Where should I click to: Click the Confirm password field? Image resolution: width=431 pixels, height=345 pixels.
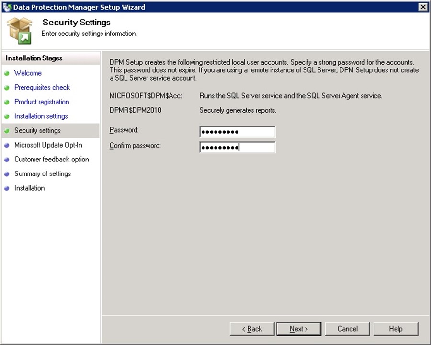[x=237, y=147]
